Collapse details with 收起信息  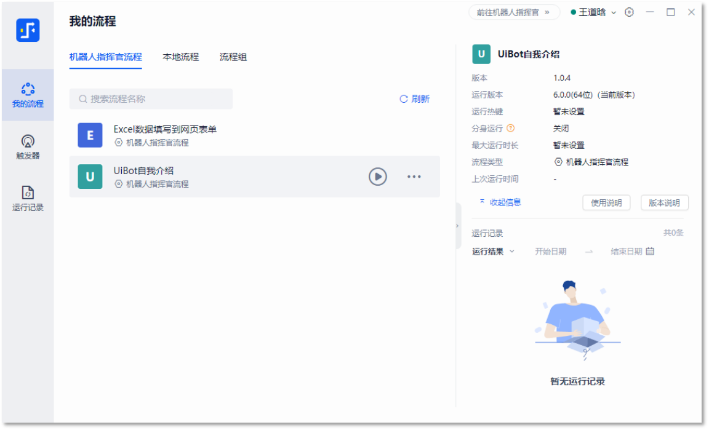pyautogui.click(x=500, y=202)
